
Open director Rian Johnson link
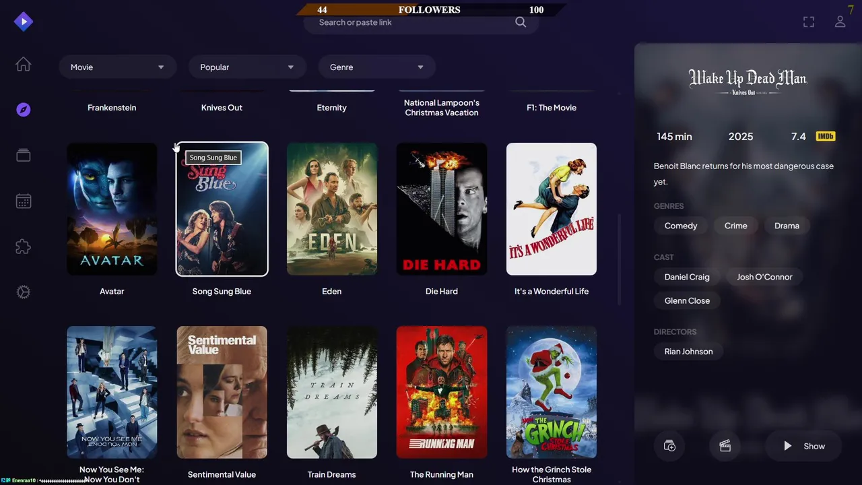tap(688, 352)
